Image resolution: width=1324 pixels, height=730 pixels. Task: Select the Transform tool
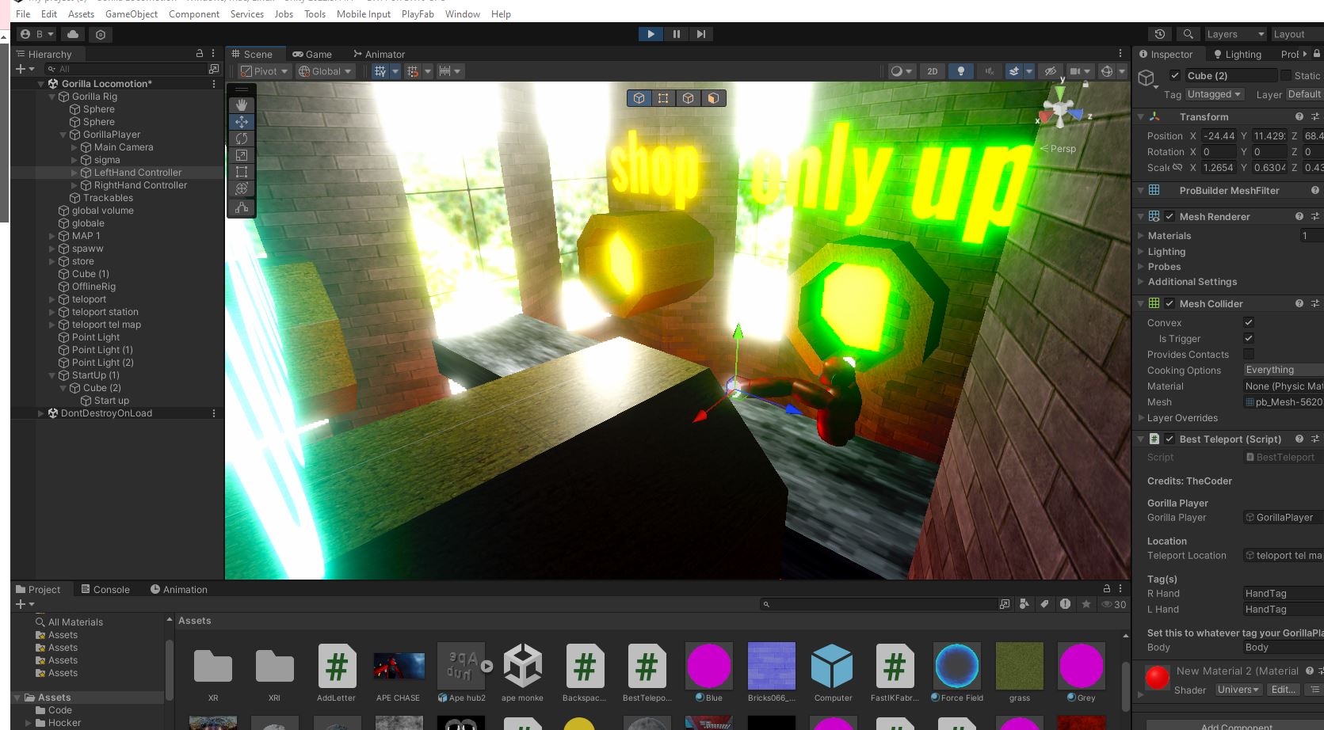coord(242,188)
